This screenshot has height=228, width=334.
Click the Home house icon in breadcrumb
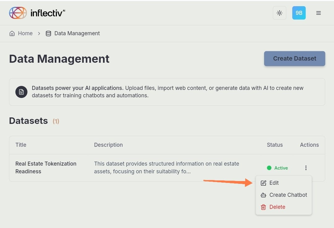(12, 33)
